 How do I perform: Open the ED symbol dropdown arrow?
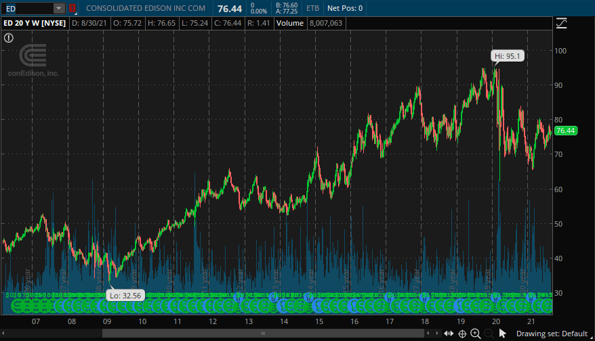[59, 8]
